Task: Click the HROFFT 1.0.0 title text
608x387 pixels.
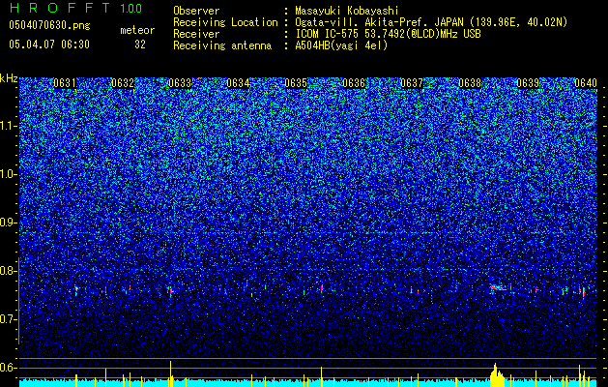Action: (75, 8)
